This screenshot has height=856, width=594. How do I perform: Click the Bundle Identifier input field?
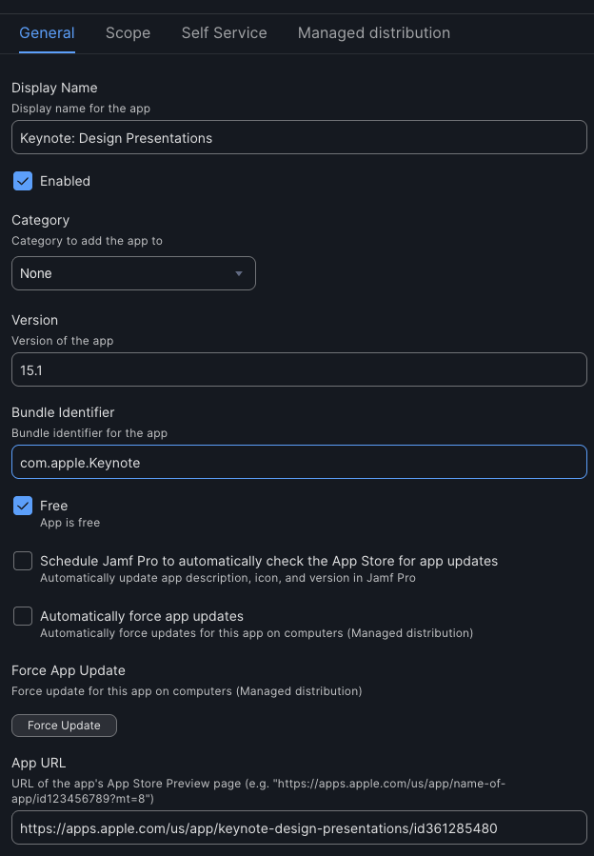299,462
